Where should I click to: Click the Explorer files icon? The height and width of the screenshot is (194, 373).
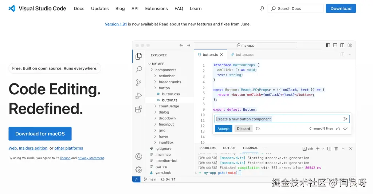[139, 56]
